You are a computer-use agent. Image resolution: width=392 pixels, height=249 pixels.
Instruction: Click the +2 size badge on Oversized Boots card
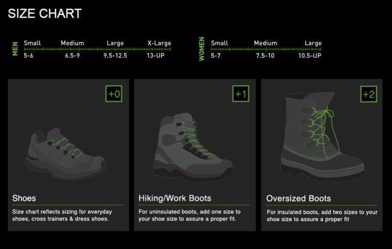pos(369,94)
